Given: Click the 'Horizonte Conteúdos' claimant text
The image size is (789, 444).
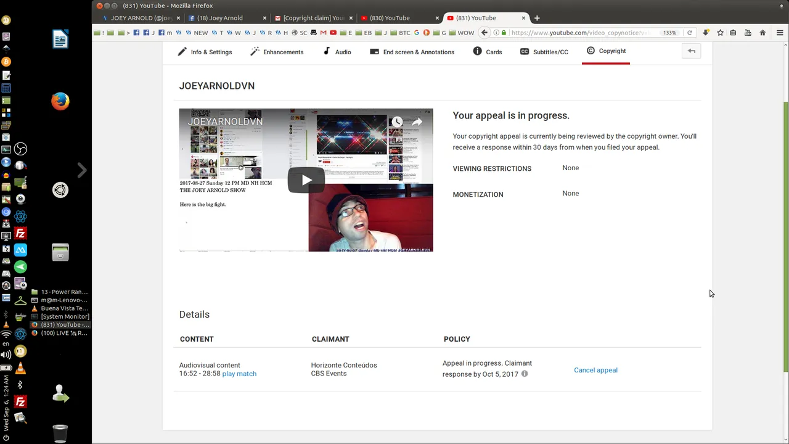Looking at the screenshot, I should (344, 365).
